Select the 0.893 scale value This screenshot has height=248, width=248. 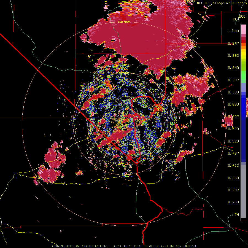233,55
